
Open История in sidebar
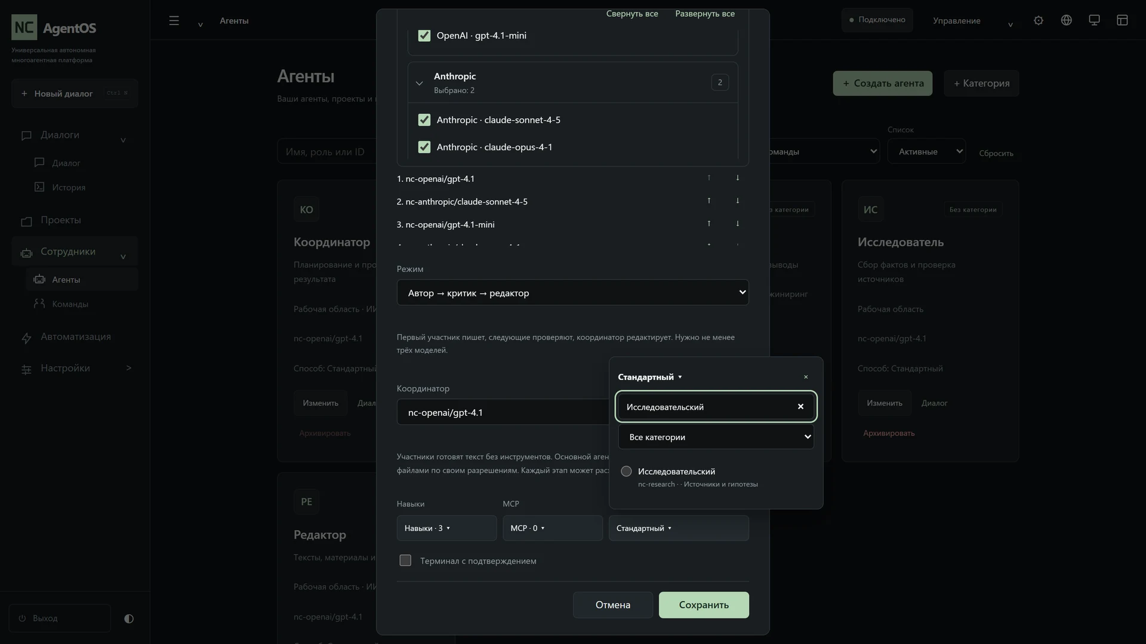click(x=82, y=187)
